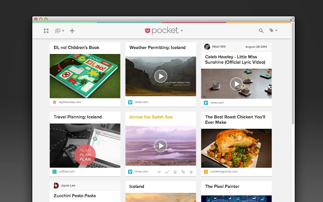
Task: Open The Best Roast Chicken title
Action: (235, 120)
